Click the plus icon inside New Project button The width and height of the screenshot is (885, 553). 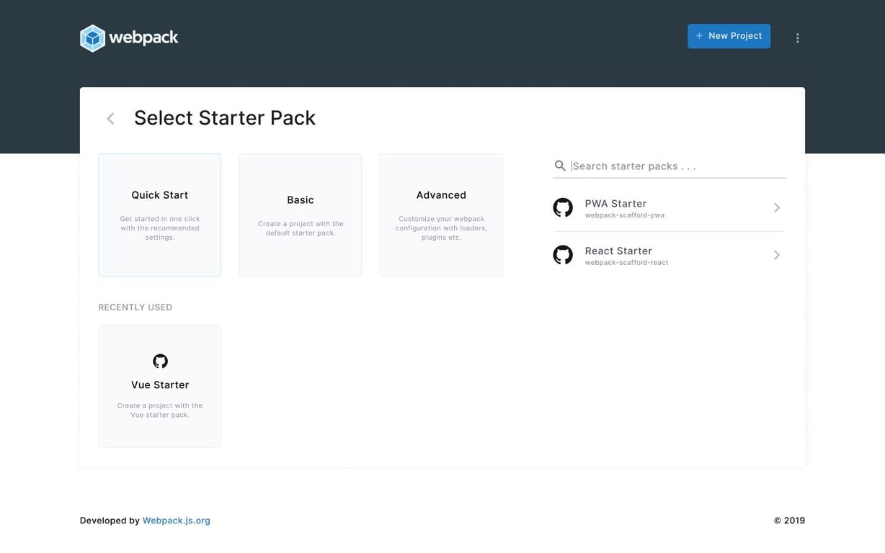(698, 35)
